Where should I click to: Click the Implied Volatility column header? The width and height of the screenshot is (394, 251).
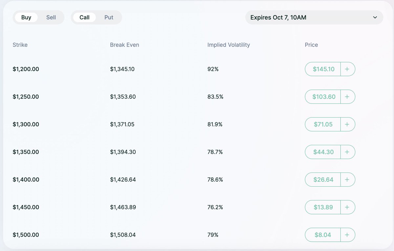coord(229,45)
